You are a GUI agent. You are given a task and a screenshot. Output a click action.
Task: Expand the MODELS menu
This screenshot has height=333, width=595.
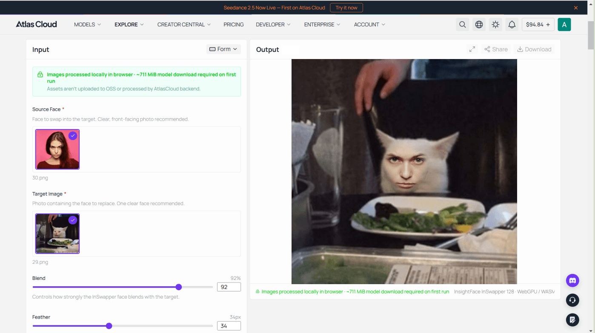88,25
